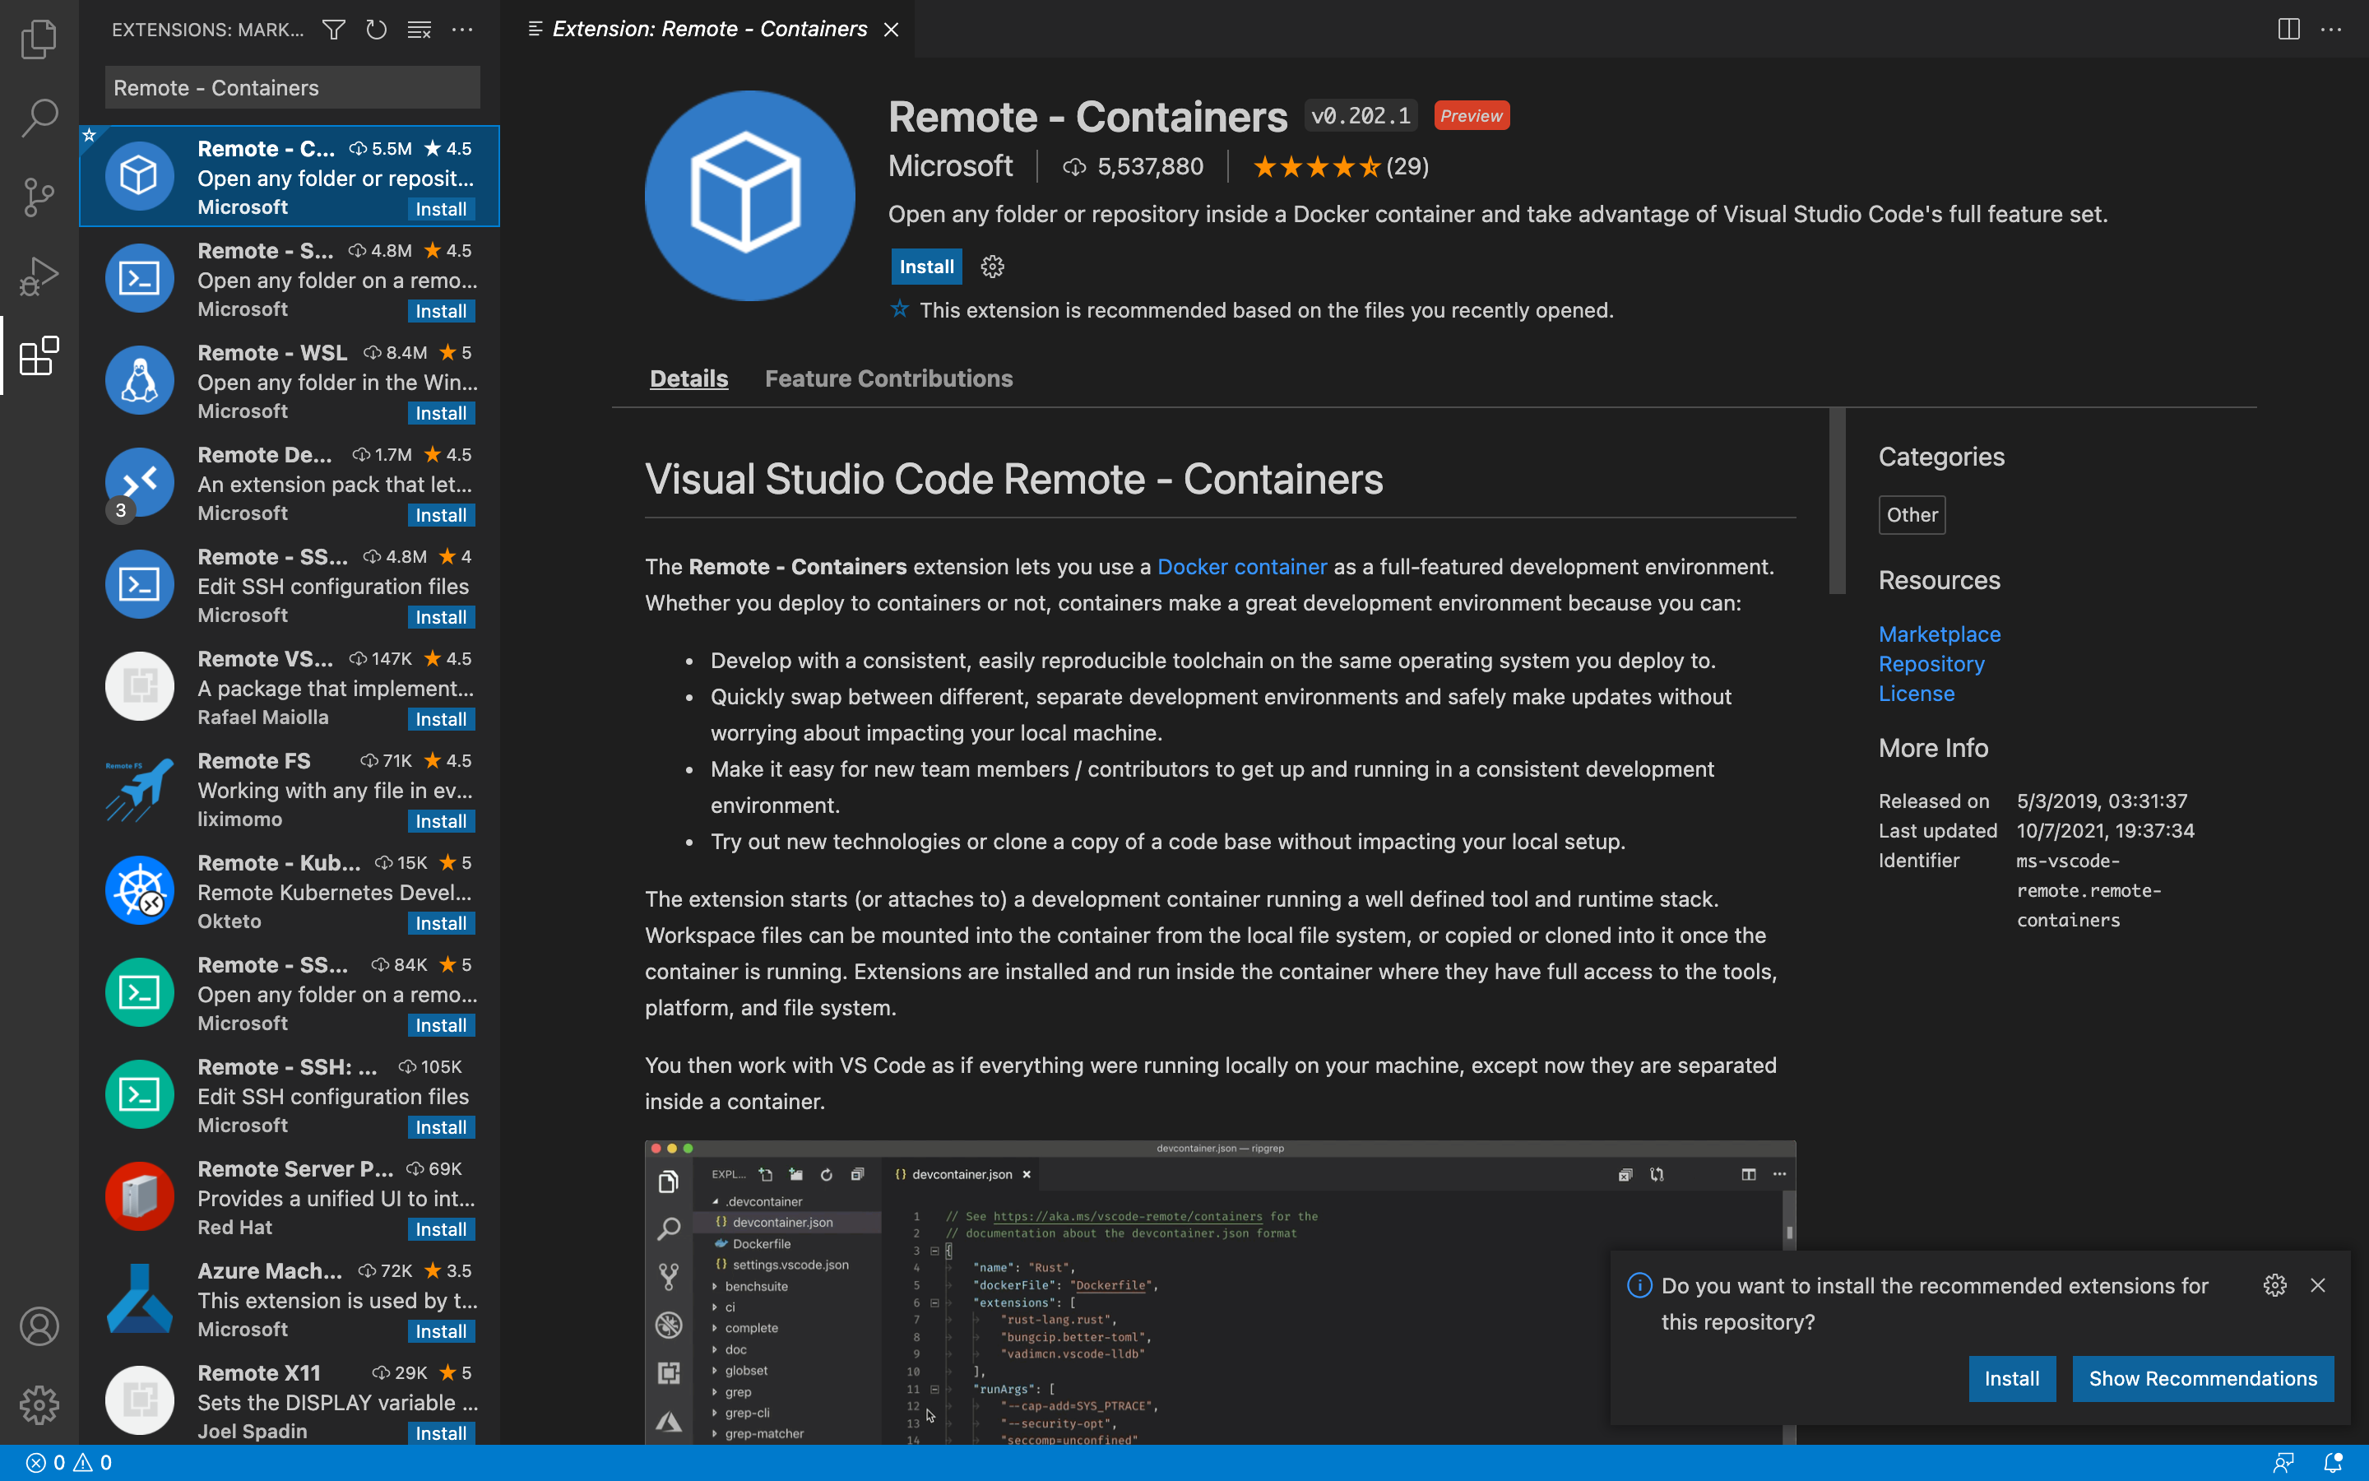Click Show Recommendations button
The width and height of the screenshot is (2369, 1481).
(x=2203, y=1378)
